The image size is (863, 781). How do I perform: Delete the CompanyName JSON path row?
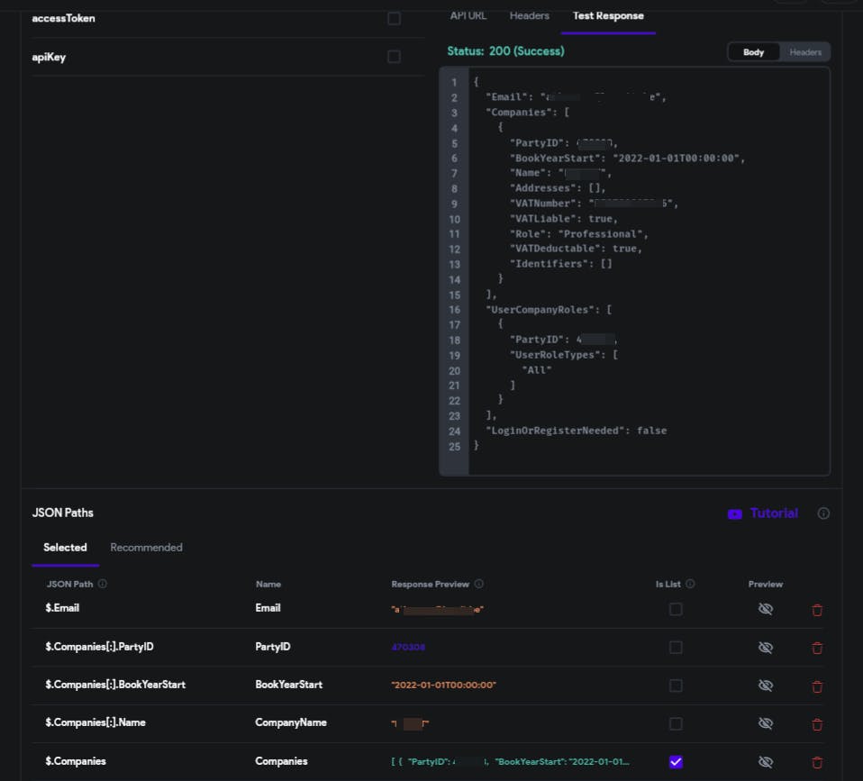(x=817, y=724)
